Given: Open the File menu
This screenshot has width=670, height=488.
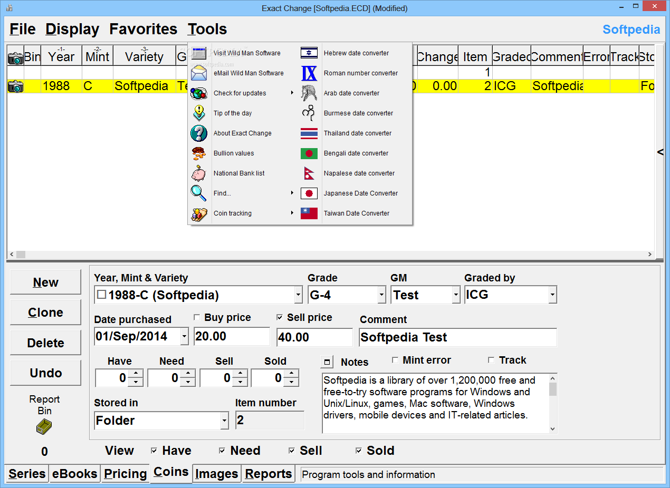Looking at the screenshot, I should [23, 29].
